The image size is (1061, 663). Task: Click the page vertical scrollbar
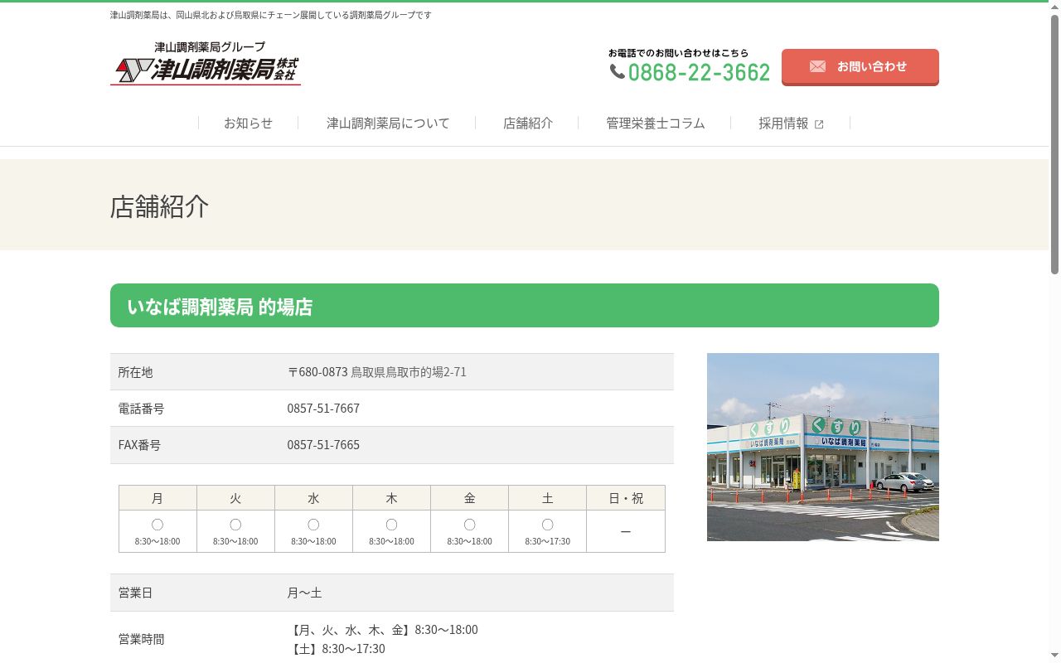tap(1054, 145)
